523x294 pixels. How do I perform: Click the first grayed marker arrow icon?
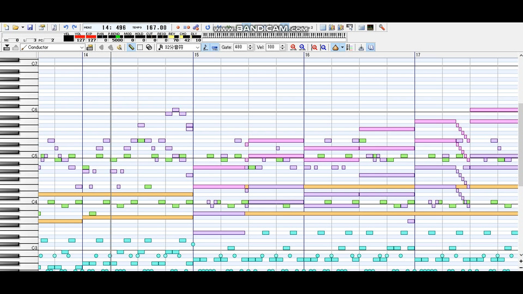pyautogui.click(x=101, y=47)
